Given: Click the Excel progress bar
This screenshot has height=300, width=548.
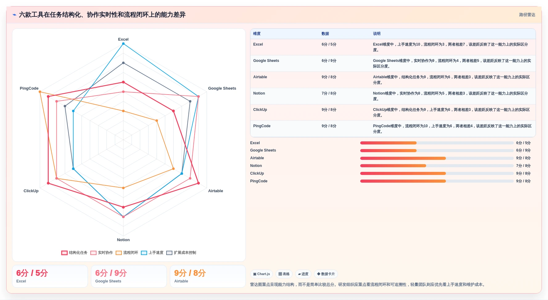Looking at the screenshot, I should pyautogui.click(x=437, y=143).
